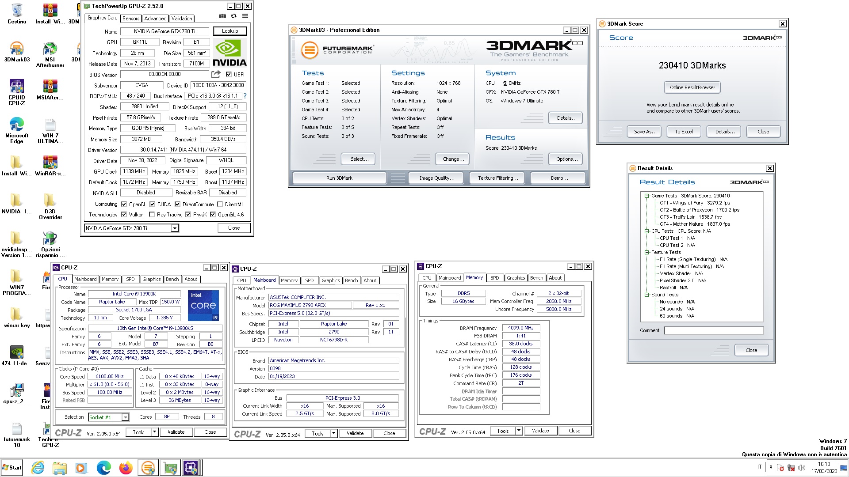Open Tools dropdown arrow in CPU-Z CPU window

tap(154, 432)
